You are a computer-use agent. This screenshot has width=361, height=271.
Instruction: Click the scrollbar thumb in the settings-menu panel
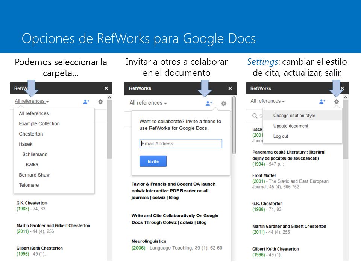(346, 129)
